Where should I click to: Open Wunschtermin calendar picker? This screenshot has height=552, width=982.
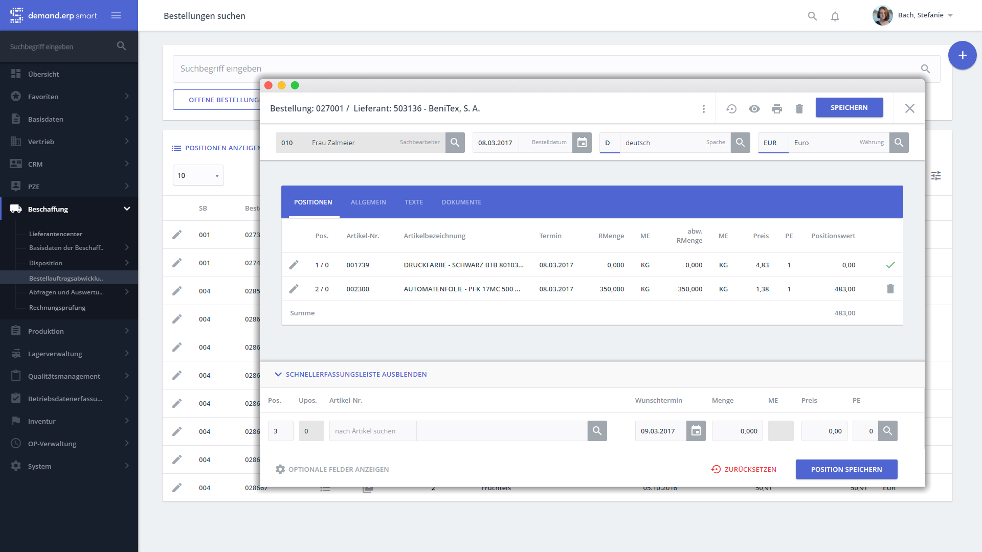click(696, 431)
